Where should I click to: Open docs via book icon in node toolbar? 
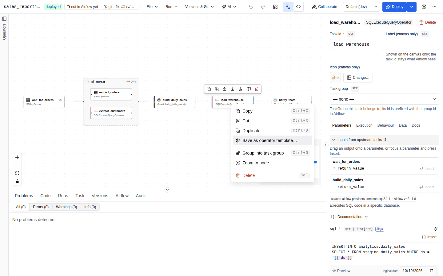click(x=249, y=89)
